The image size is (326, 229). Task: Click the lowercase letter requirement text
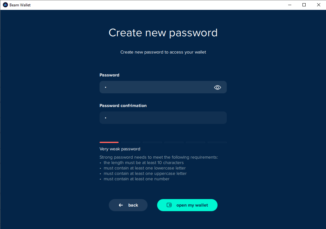145,168
